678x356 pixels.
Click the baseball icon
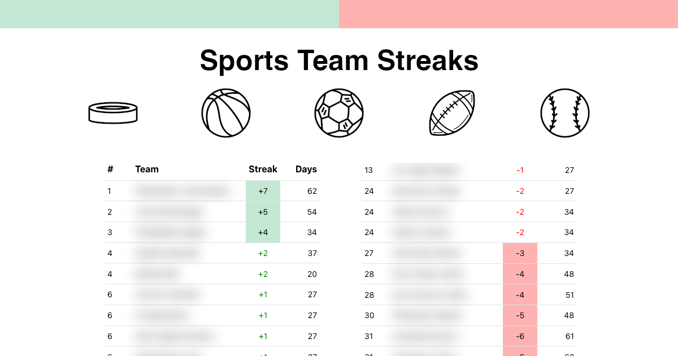click(565, 113)
